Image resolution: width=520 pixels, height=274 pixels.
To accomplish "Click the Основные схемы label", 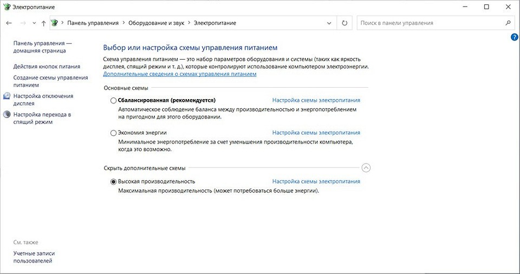I will click(x=126, y=88).
